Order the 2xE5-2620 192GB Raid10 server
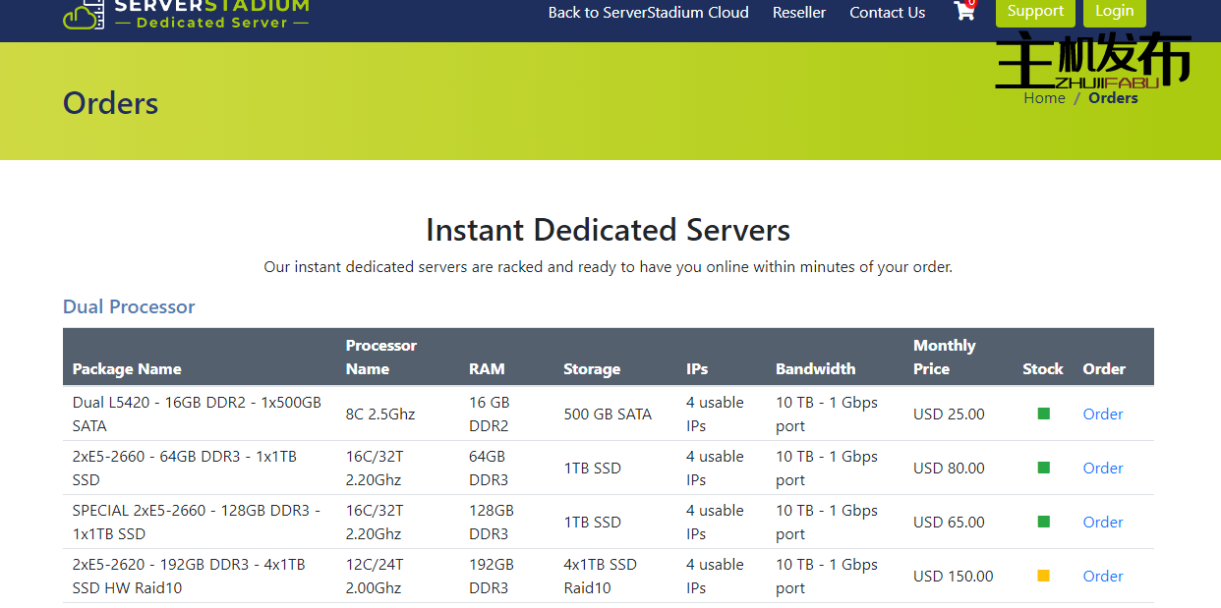The image size is (1221, 608). coord(1102,576)
